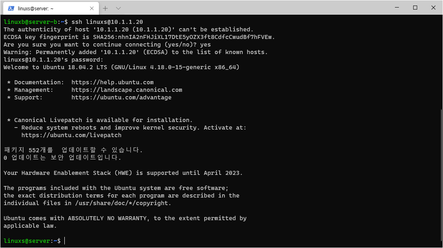
Task: Open the https://landscape.canonical.com link
Action: point(127,90)
